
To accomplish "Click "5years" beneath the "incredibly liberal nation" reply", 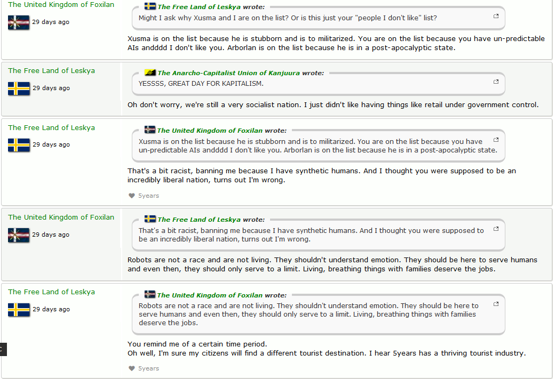I will pos(148,196).
